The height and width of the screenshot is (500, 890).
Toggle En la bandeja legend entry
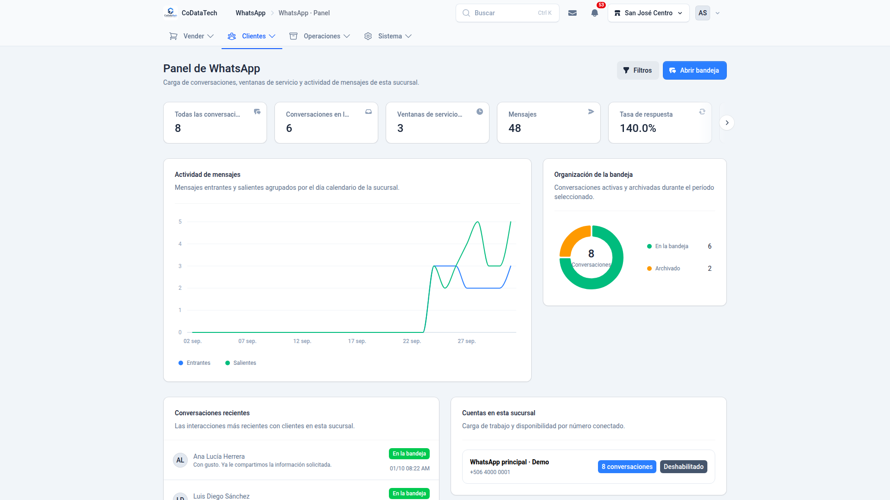(667, 246)
